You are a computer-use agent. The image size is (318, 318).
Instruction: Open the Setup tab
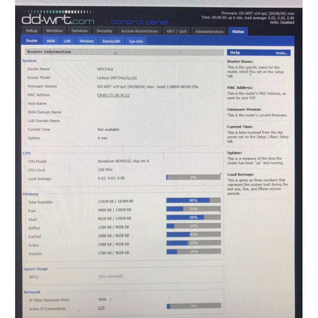(31, 31)
